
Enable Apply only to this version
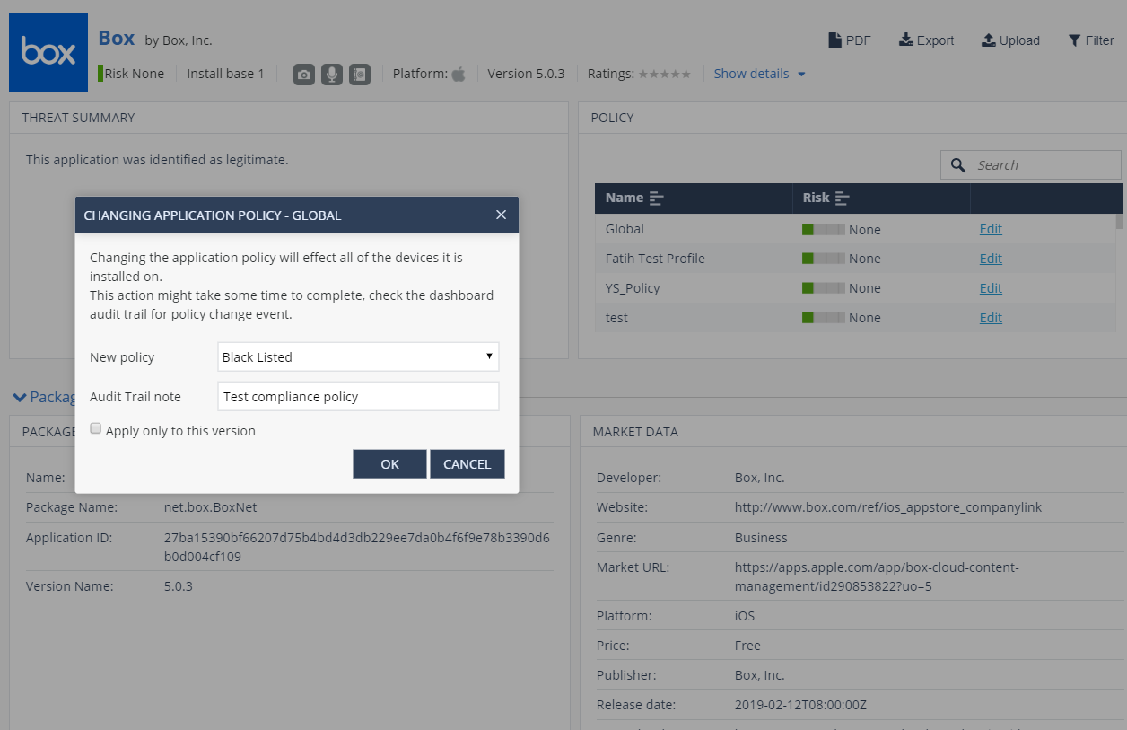click(x=96, y=429)
